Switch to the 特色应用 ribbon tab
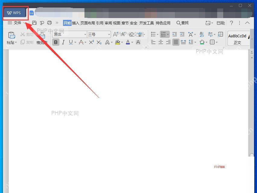 [163, 23]
